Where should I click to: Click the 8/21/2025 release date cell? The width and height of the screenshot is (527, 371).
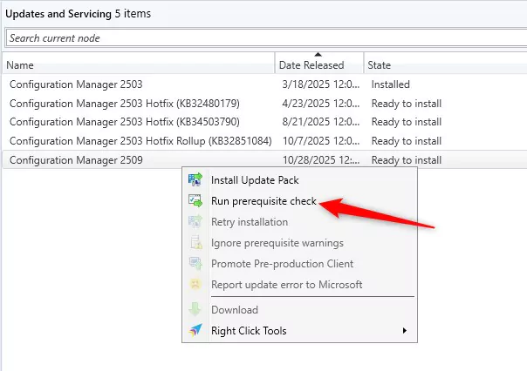click(321, 122)
